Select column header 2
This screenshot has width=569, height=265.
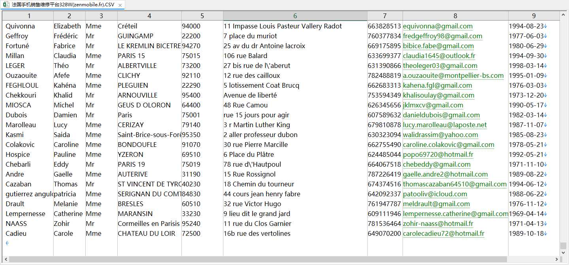[70, 16]
